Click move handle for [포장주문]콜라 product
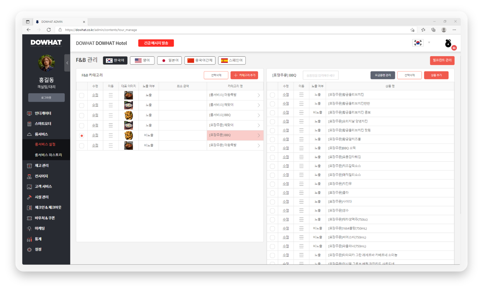This screenshot has width=483, height=291. (x=301, y=193)
